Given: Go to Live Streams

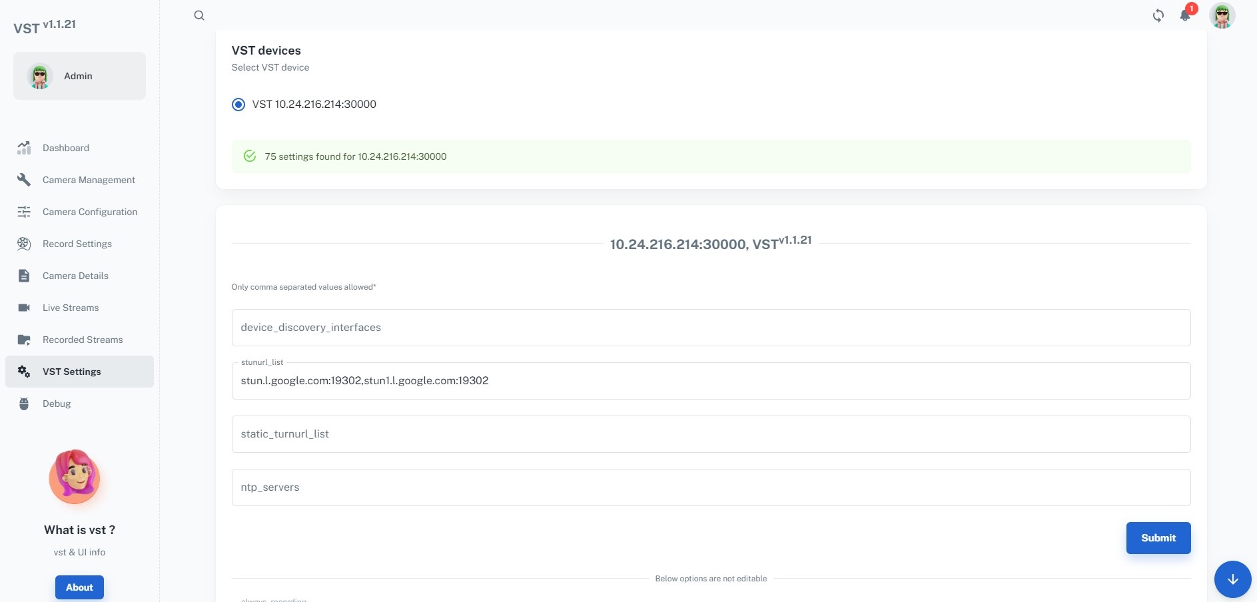Looking at the screenshot, I should pos(71,308).
